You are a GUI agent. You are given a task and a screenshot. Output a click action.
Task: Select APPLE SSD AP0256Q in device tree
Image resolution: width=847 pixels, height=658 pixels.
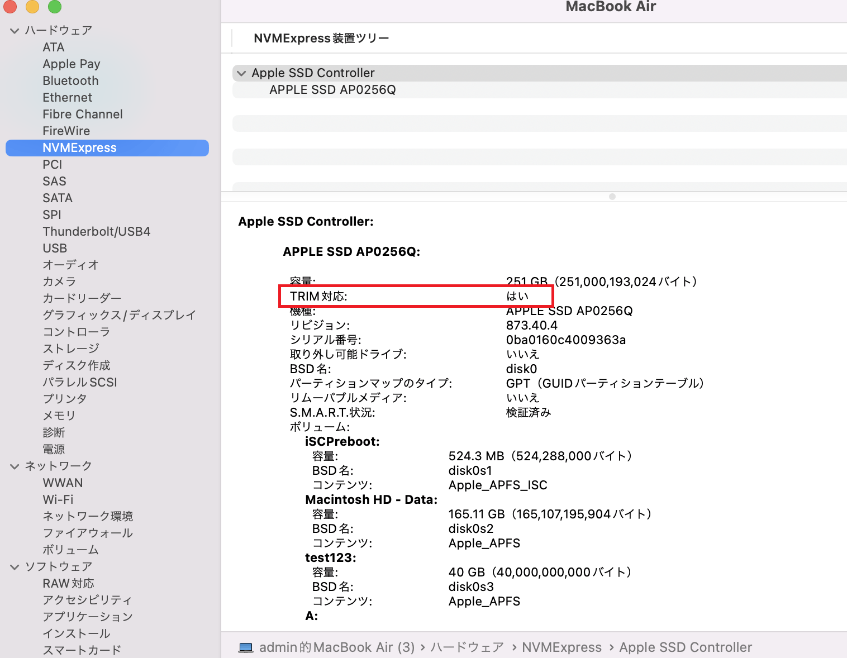(332, 89)
